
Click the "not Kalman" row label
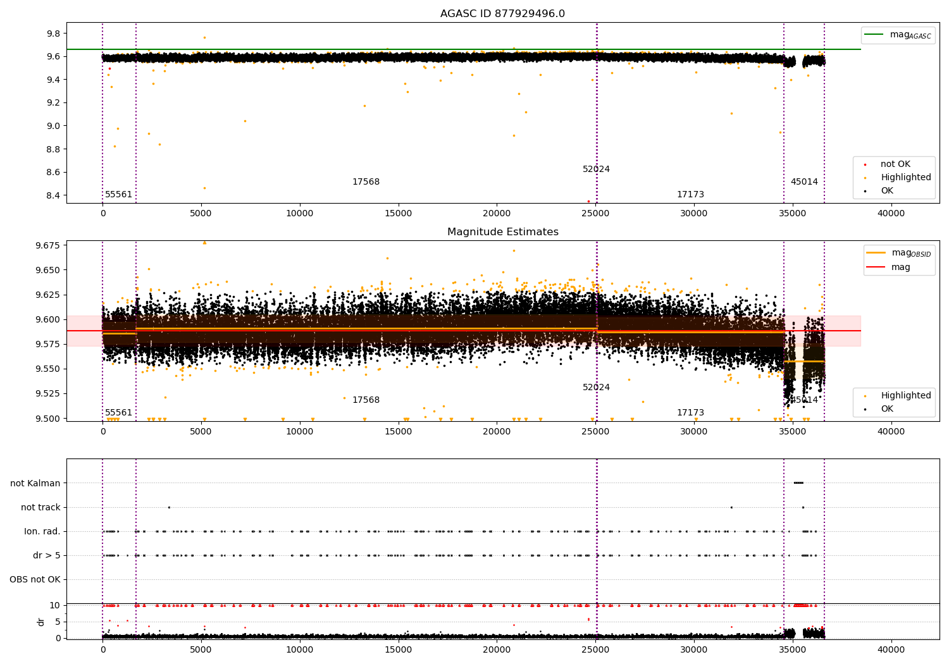coord(35,484)
